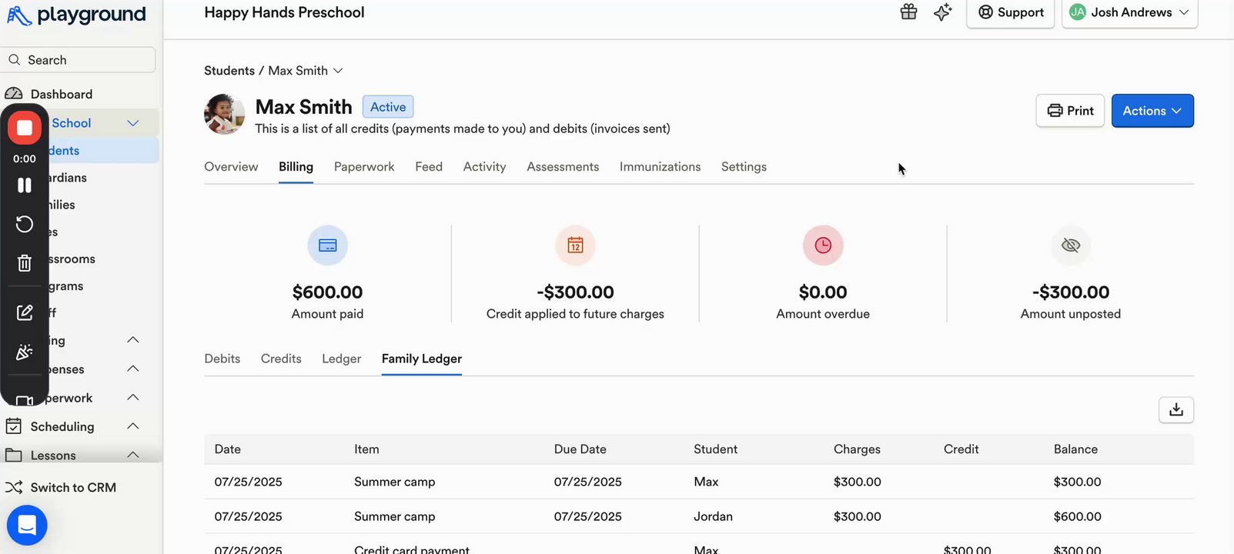
Task: Open the AI sparkle assistant icon
Action: 942,12
